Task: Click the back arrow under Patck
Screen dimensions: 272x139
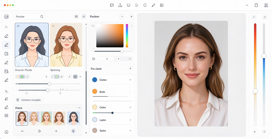Action: tap(23, 131)
